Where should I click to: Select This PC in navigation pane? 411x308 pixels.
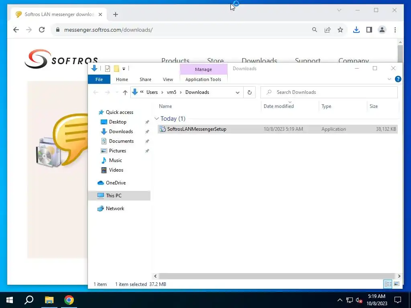click(119, 196)
